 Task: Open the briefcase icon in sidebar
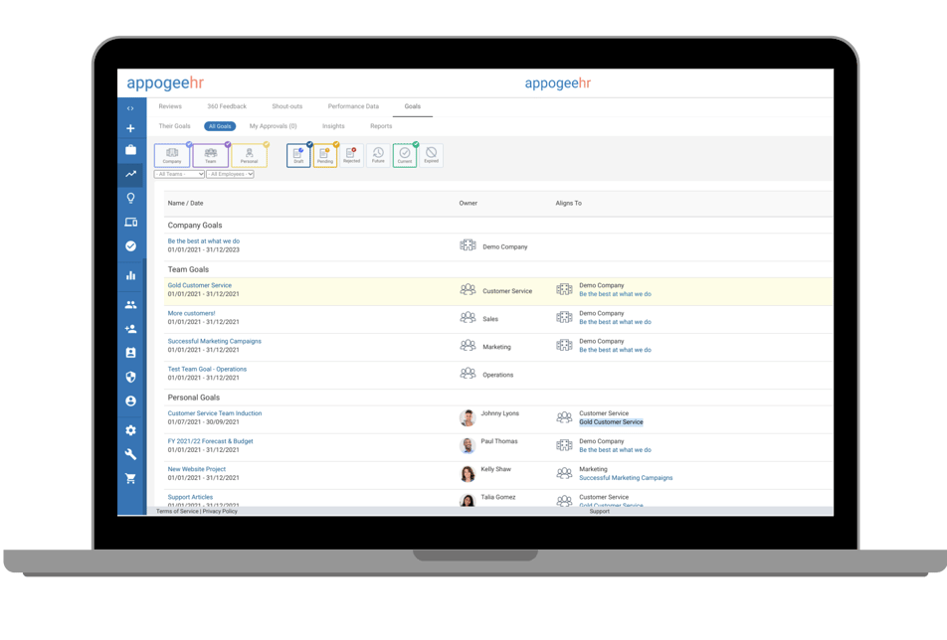tap(130, 150)
